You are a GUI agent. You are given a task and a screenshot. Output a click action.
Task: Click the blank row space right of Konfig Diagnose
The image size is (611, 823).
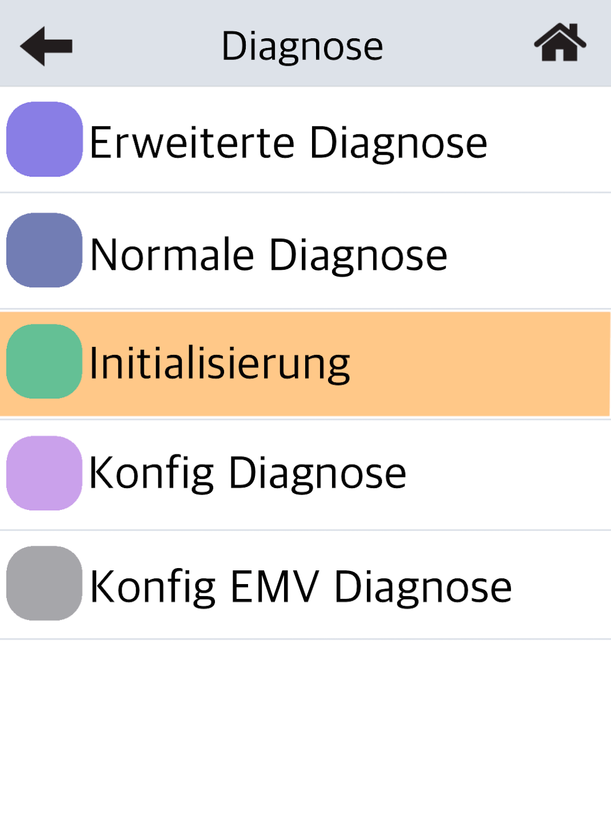(x=509, y=473)
